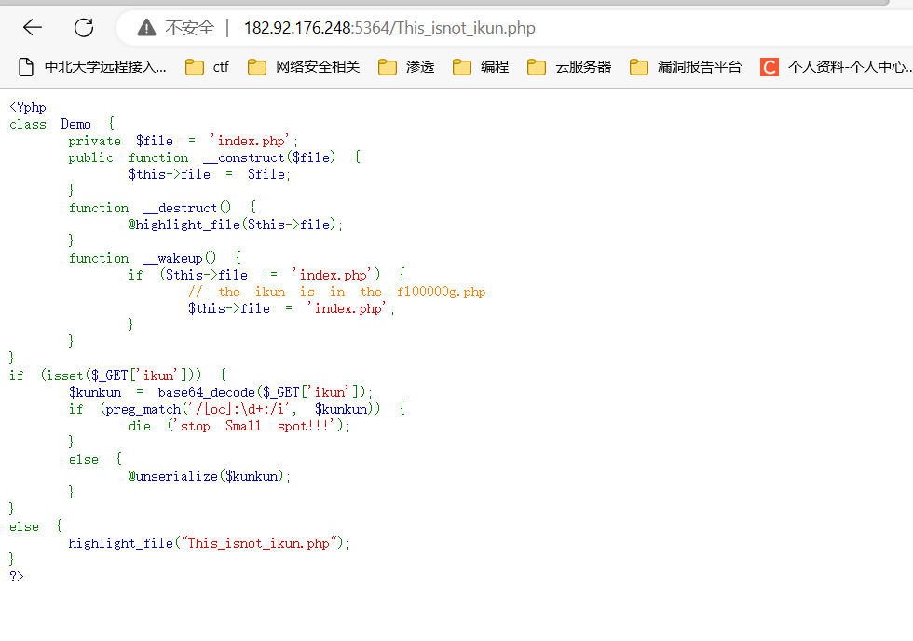The image size is (913, 641).
Task: Click the not-secure warning triangle icon
Action: pos(146,28)
